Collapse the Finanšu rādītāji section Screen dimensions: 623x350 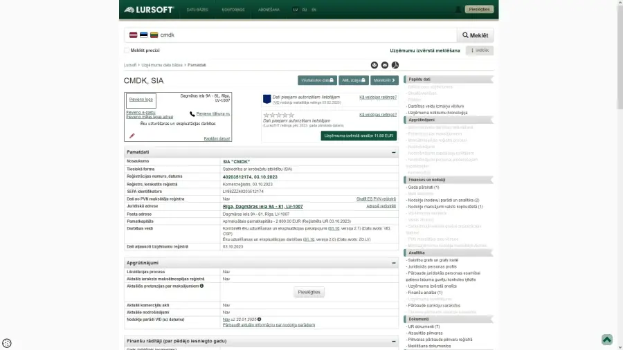pos(393,341)
